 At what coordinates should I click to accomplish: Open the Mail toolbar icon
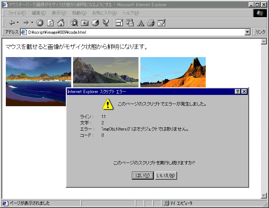(130, 23)
